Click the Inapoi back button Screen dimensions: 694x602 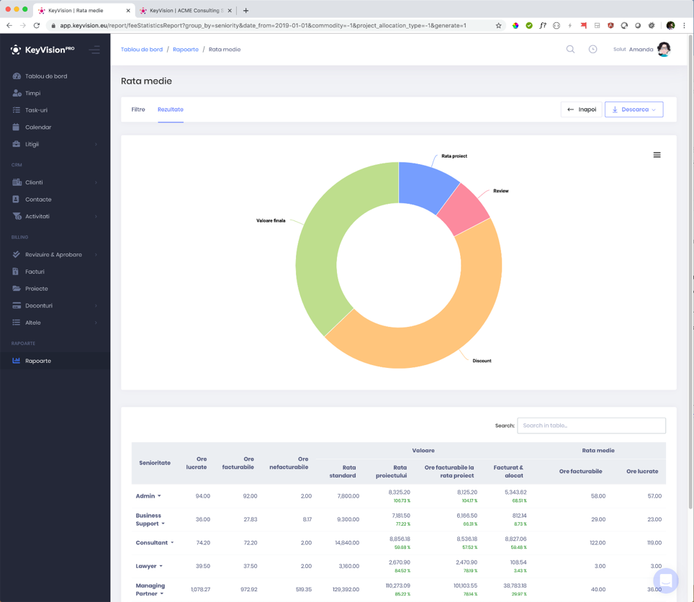click(582, 109)
